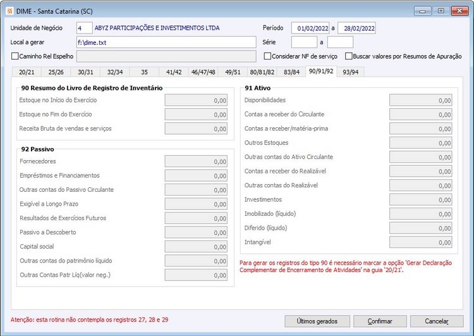Open the 49/51 tab
Viewport: 474px width, 336px height.
pyautogui.click(x=233, y=72)
